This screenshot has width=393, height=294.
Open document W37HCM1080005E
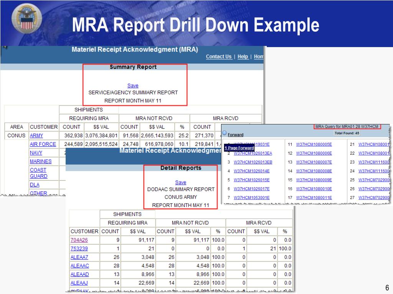click(x=314, y=144)
